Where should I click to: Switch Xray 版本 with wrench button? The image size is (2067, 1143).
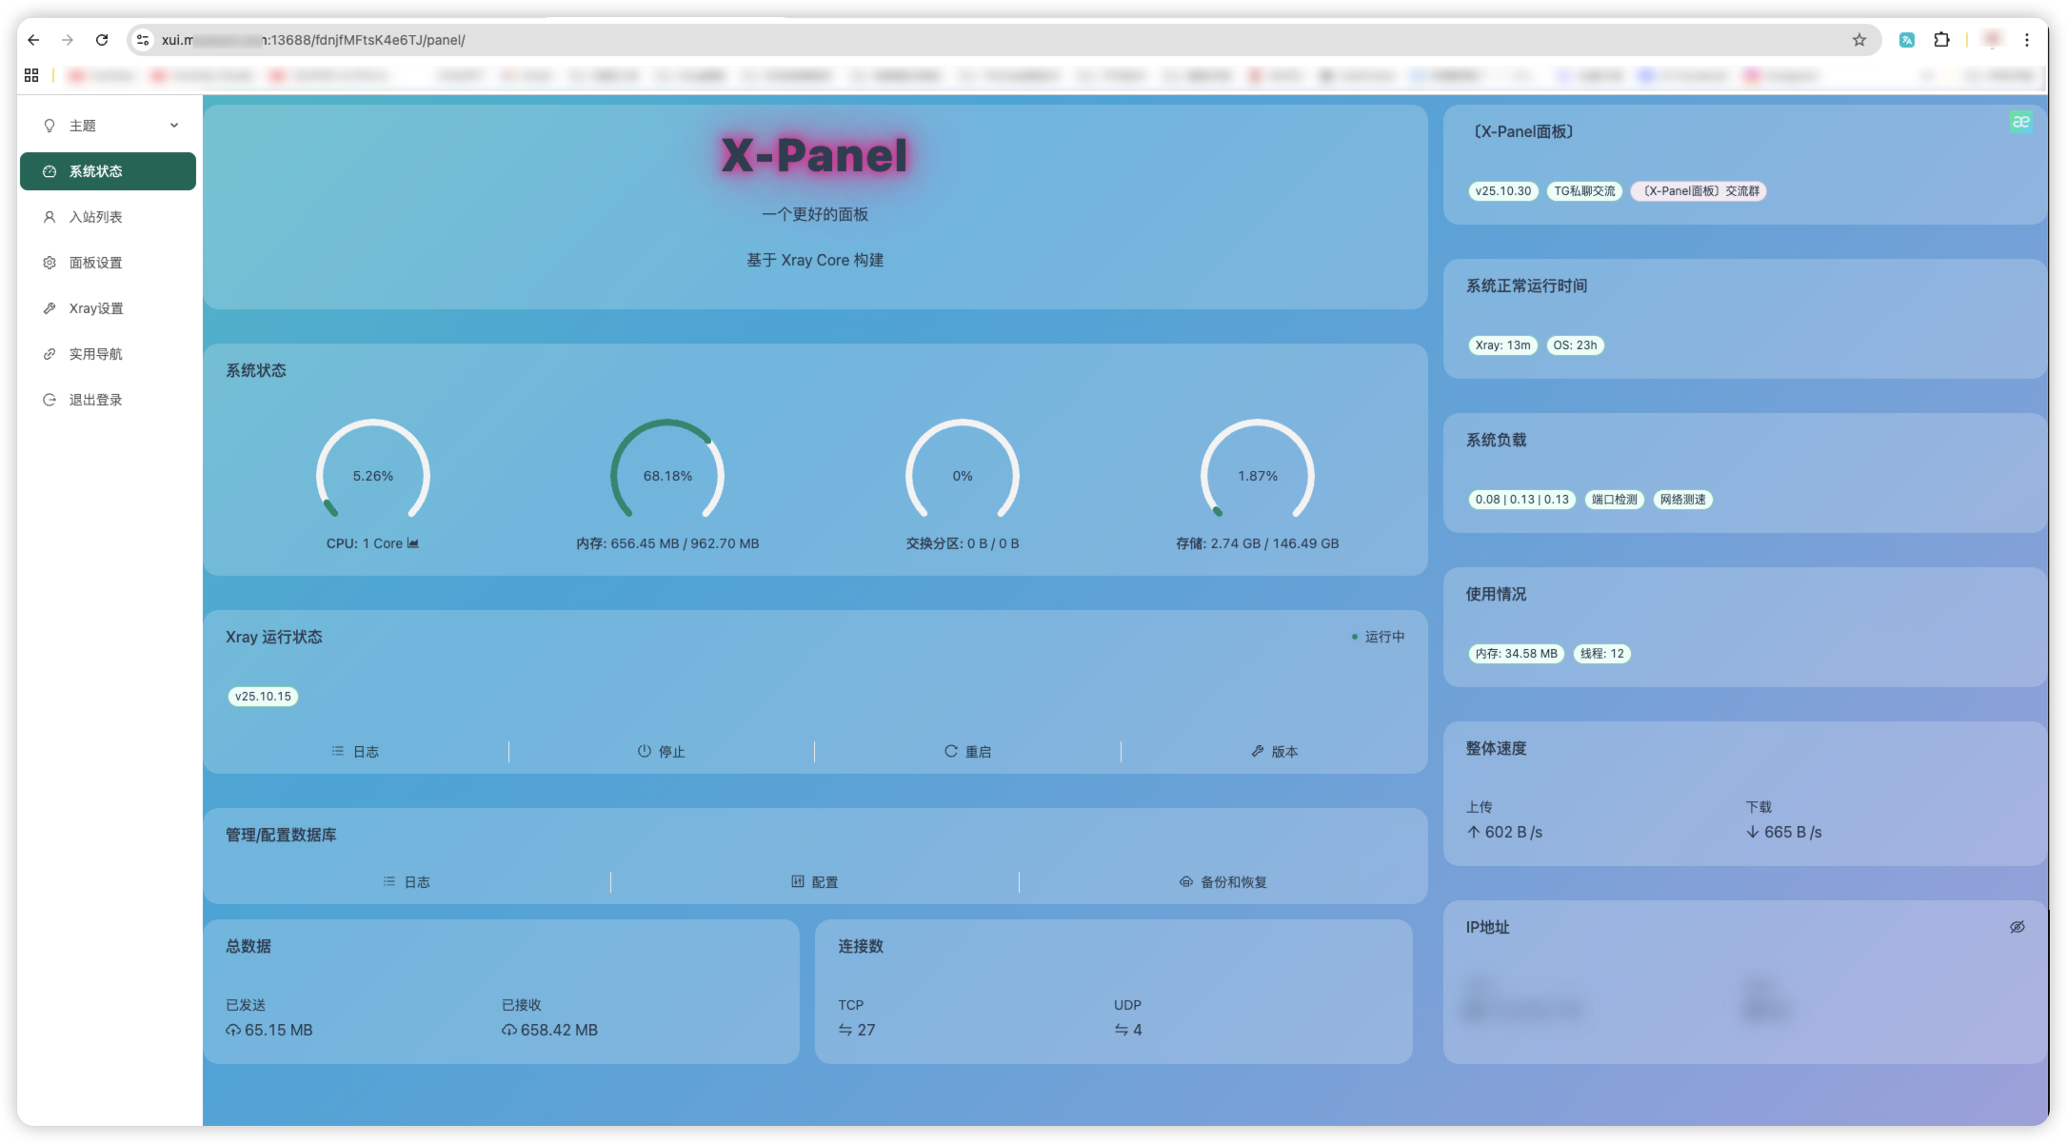click(x=1274, y=752)
